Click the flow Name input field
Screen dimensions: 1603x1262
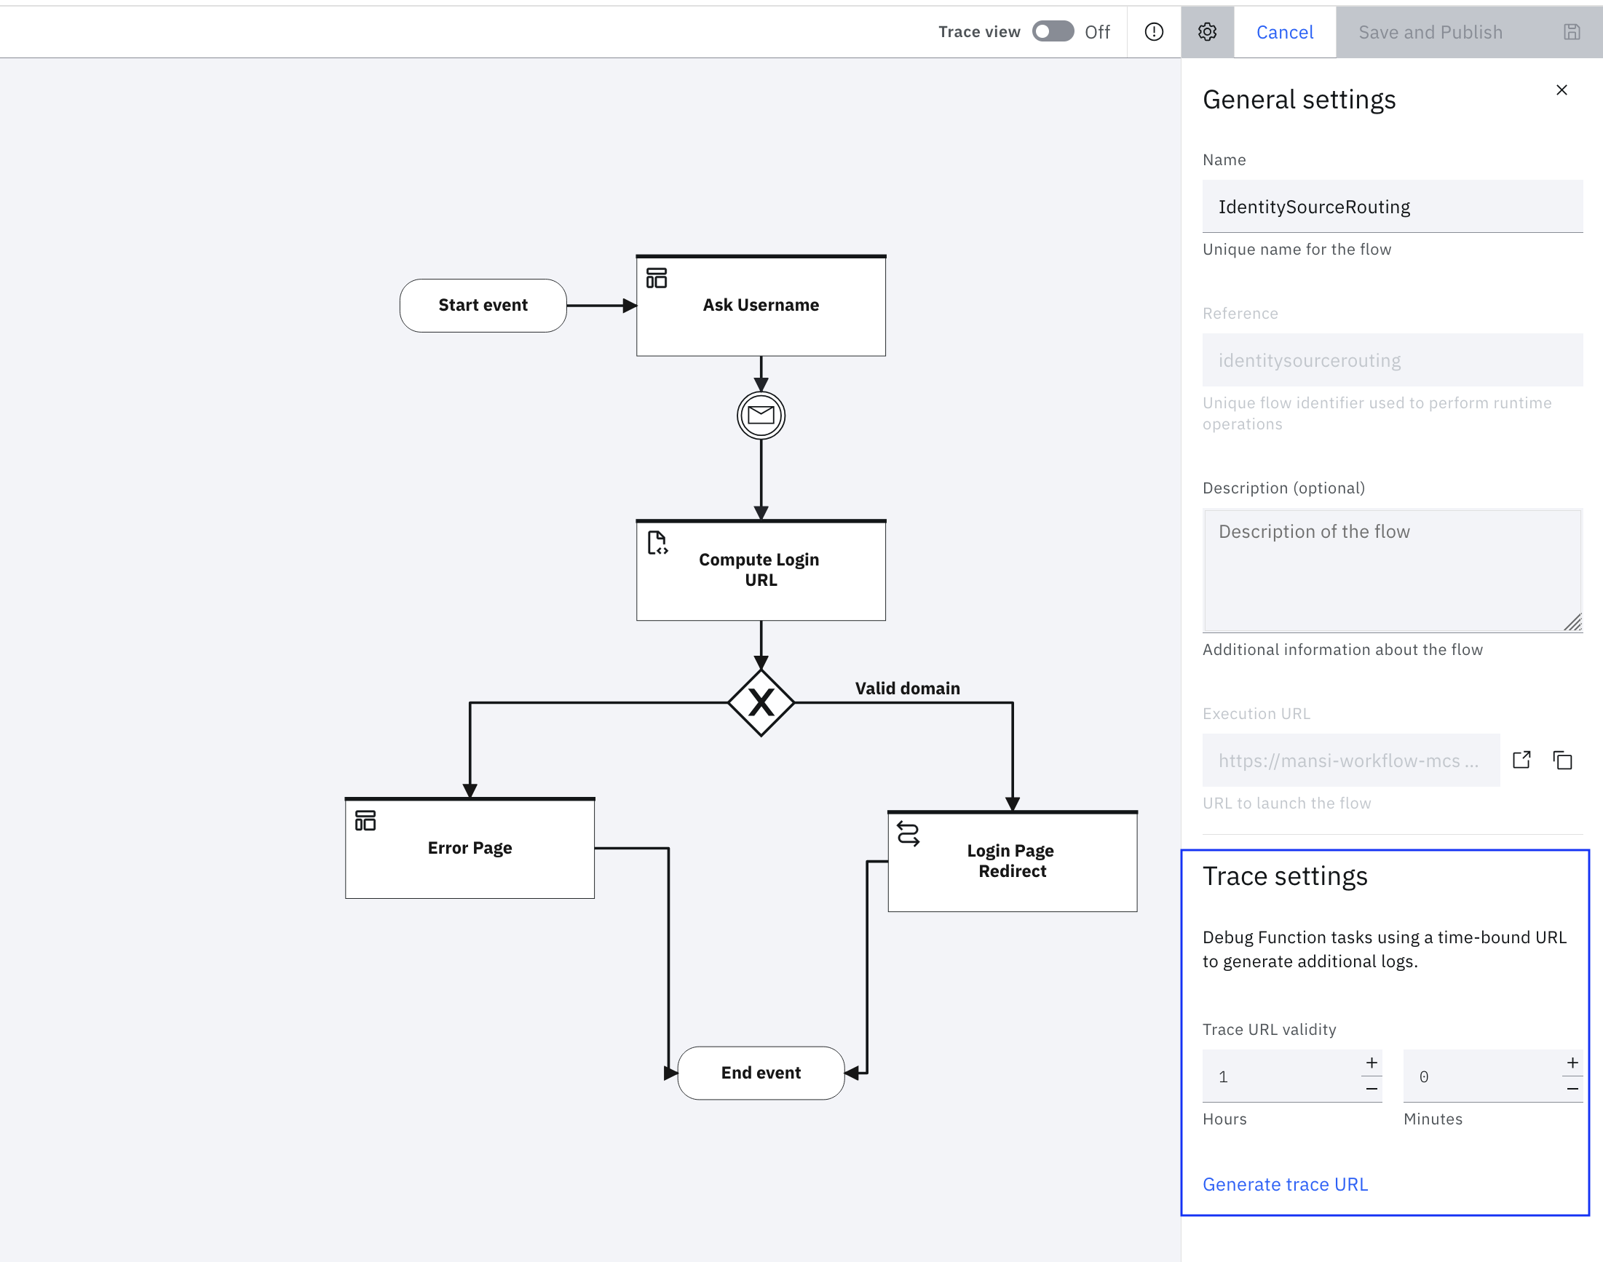tap(1392, 207)
